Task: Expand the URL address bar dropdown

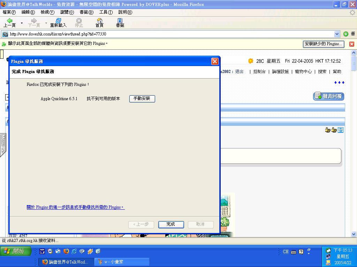Action: [x=337, y=34]
